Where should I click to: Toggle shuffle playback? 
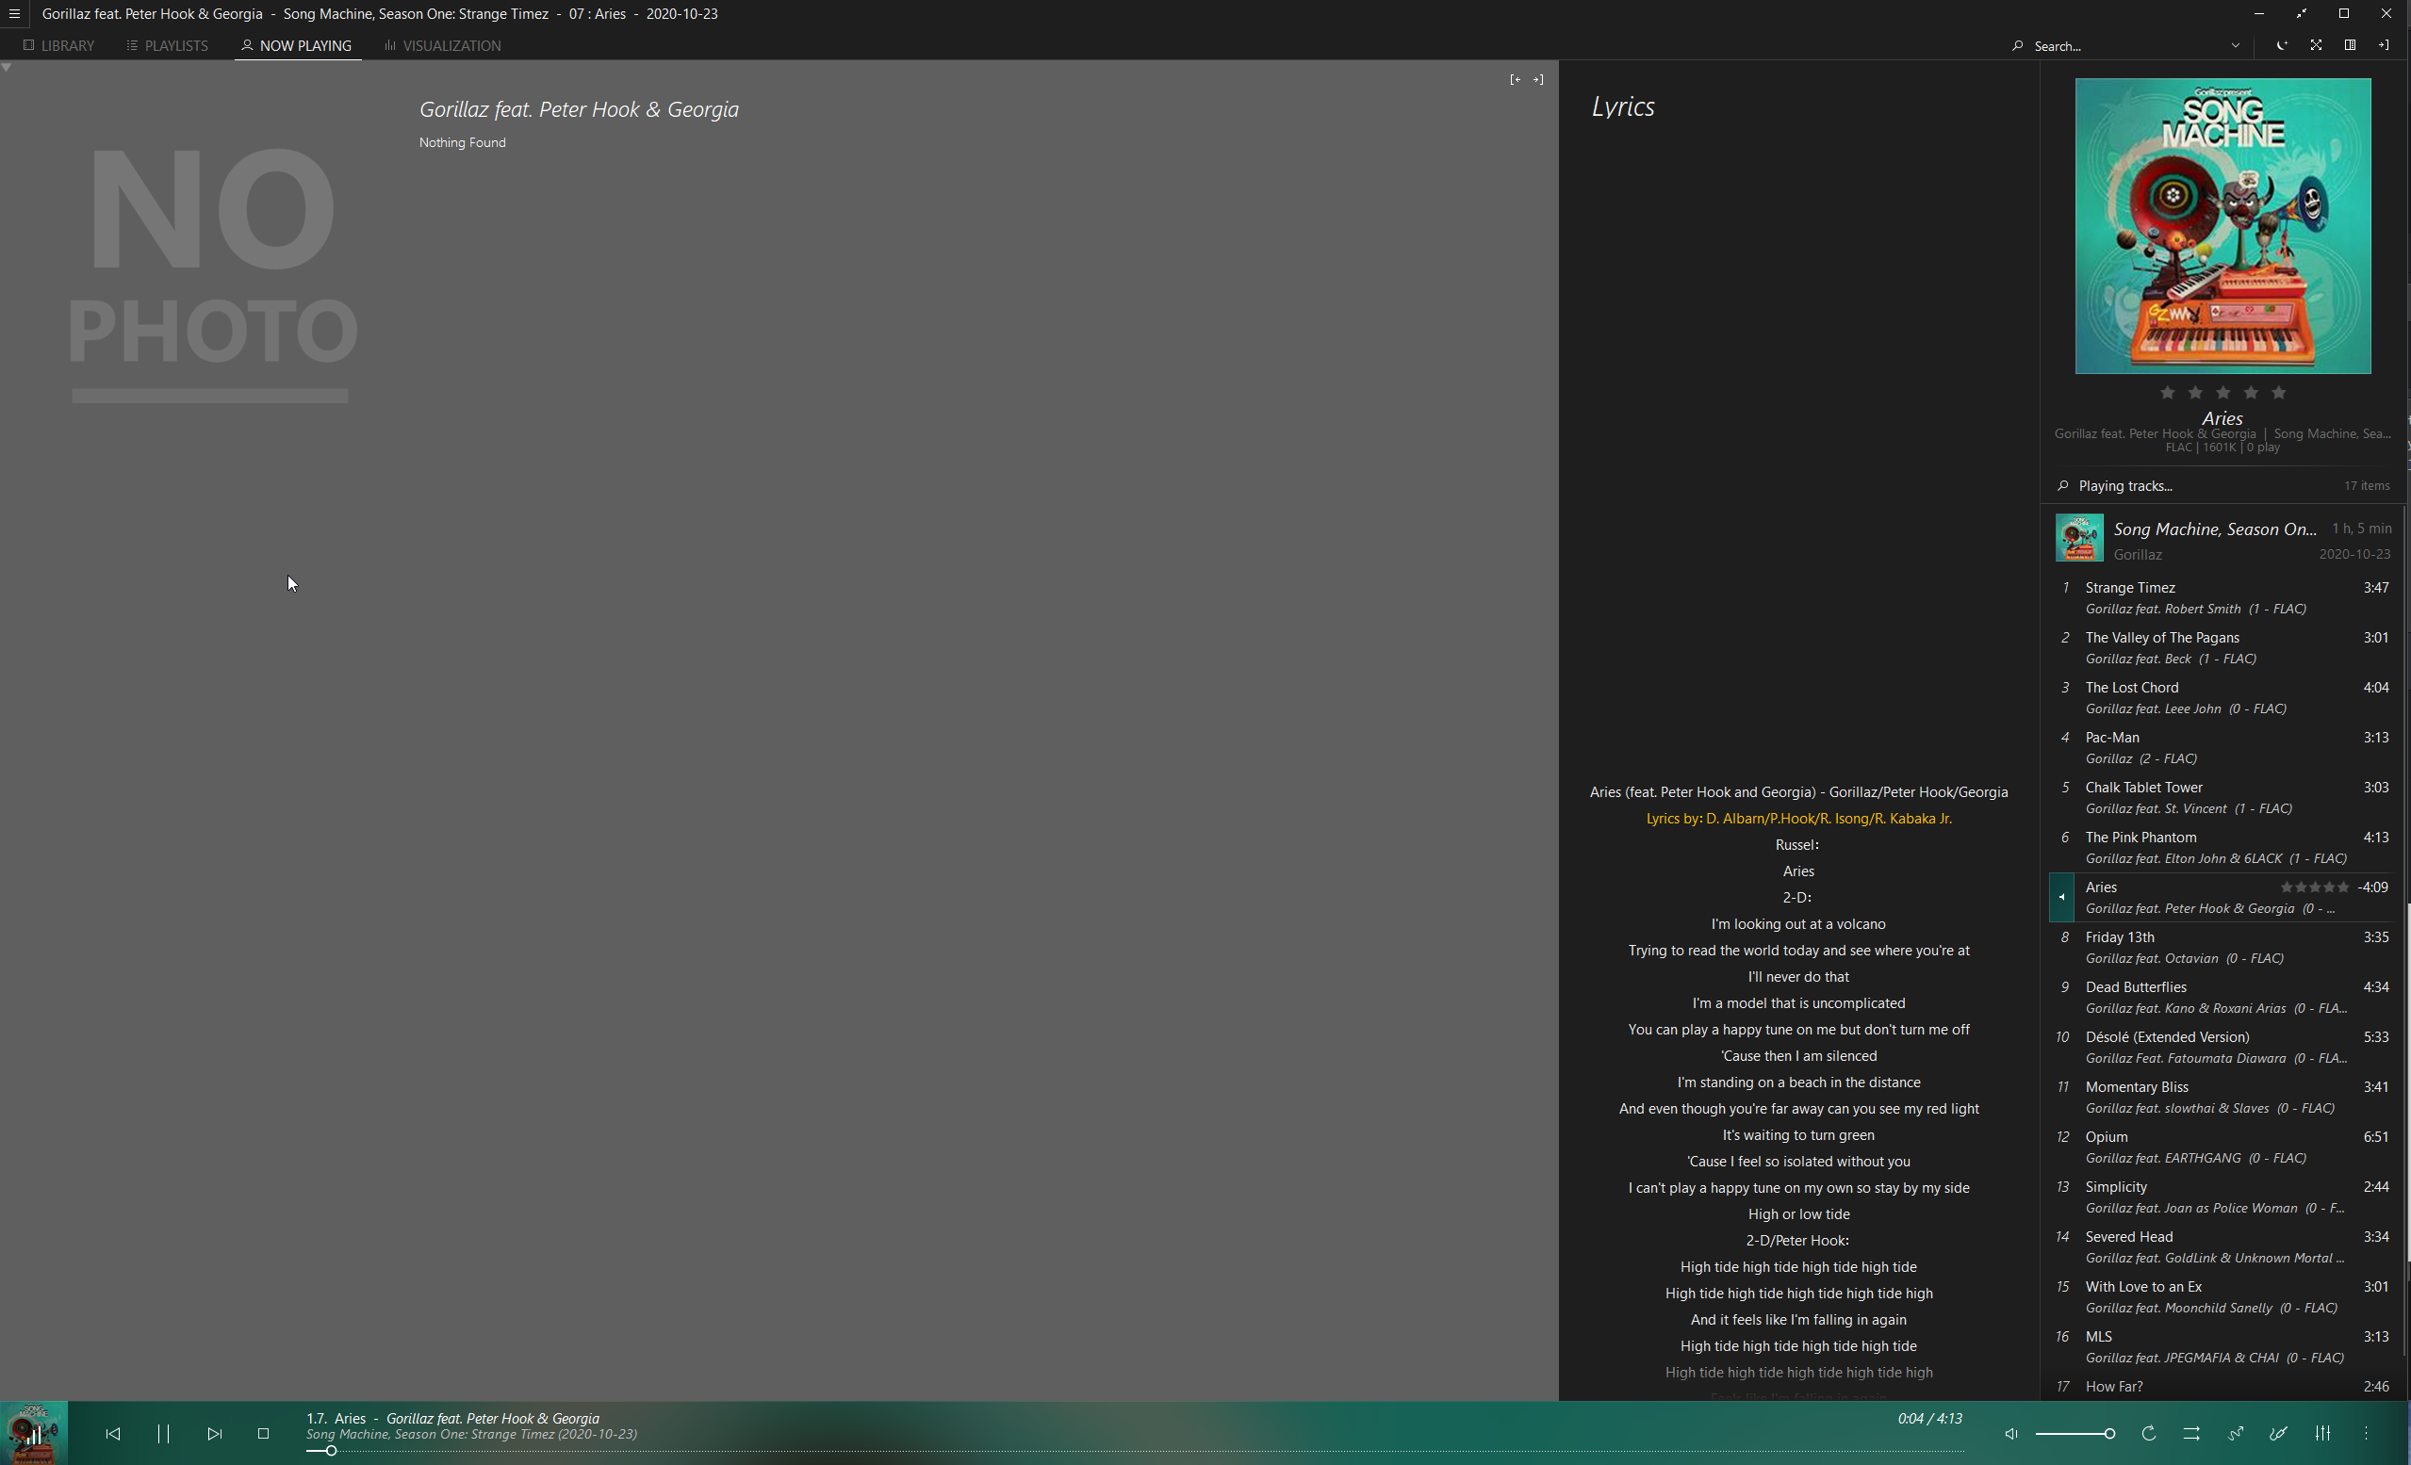[x=2191, y=1434]
